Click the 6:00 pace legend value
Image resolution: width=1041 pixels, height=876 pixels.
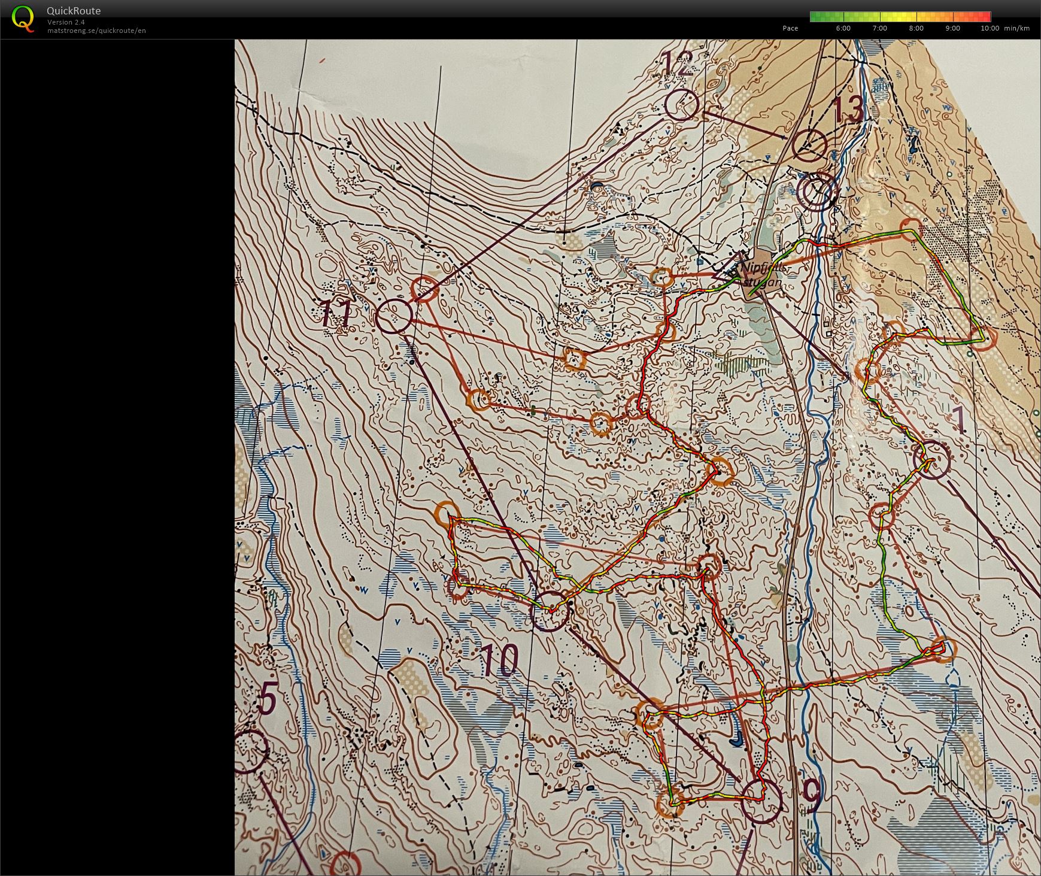[x=843, y=28]
